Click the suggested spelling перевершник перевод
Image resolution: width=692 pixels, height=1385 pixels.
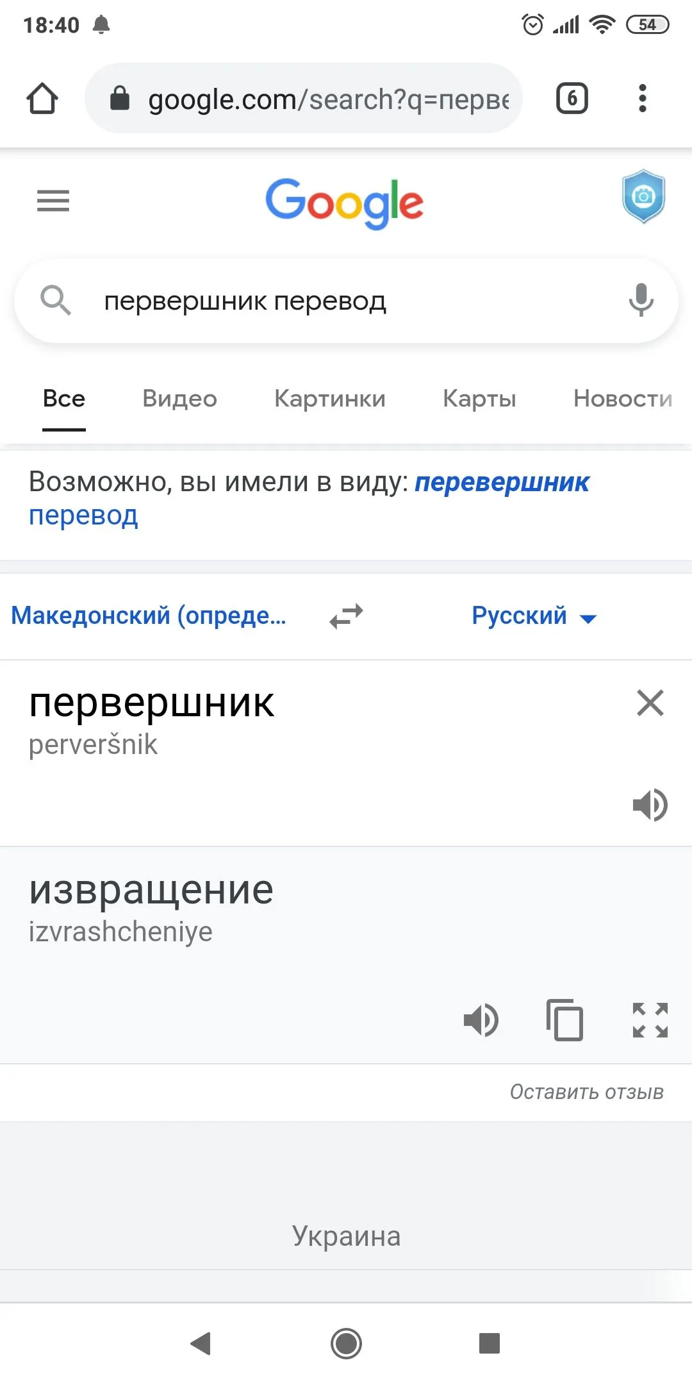pos(501,483)
